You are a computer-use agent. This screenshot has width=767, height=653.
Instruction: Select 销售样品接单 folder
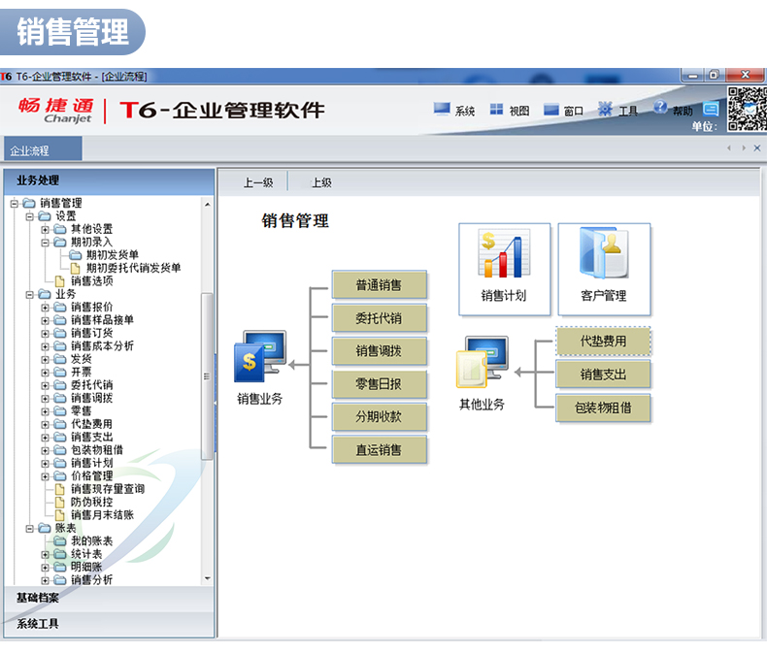click(102, 319)
